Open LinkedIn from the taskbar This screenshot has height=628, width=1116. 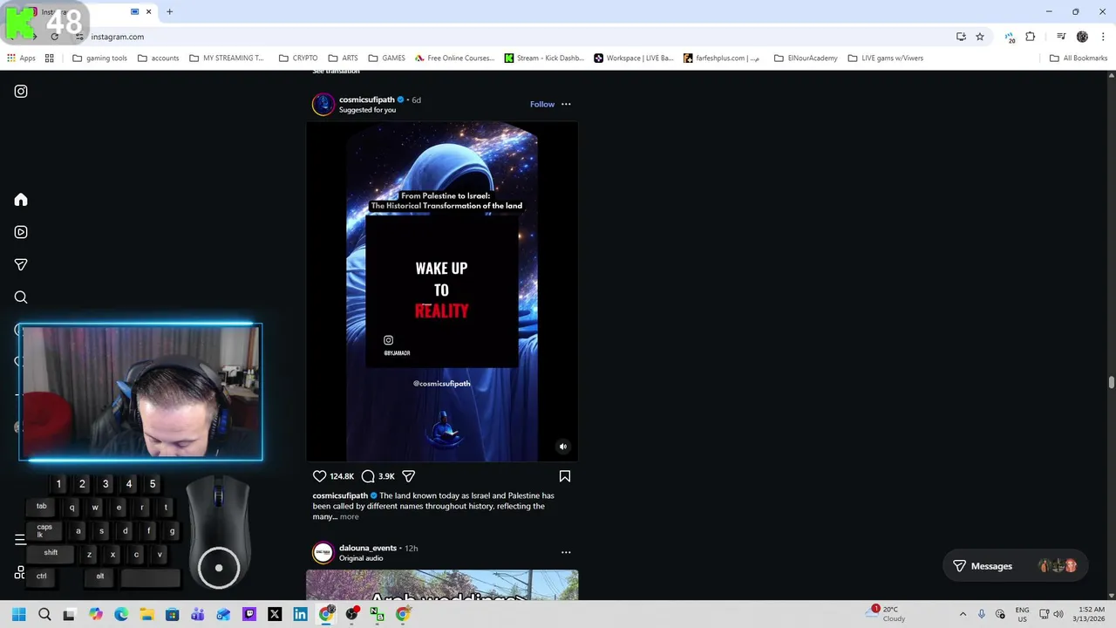pos(300,614)
